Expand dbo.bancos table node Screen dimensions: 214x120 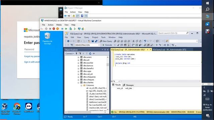78,66
